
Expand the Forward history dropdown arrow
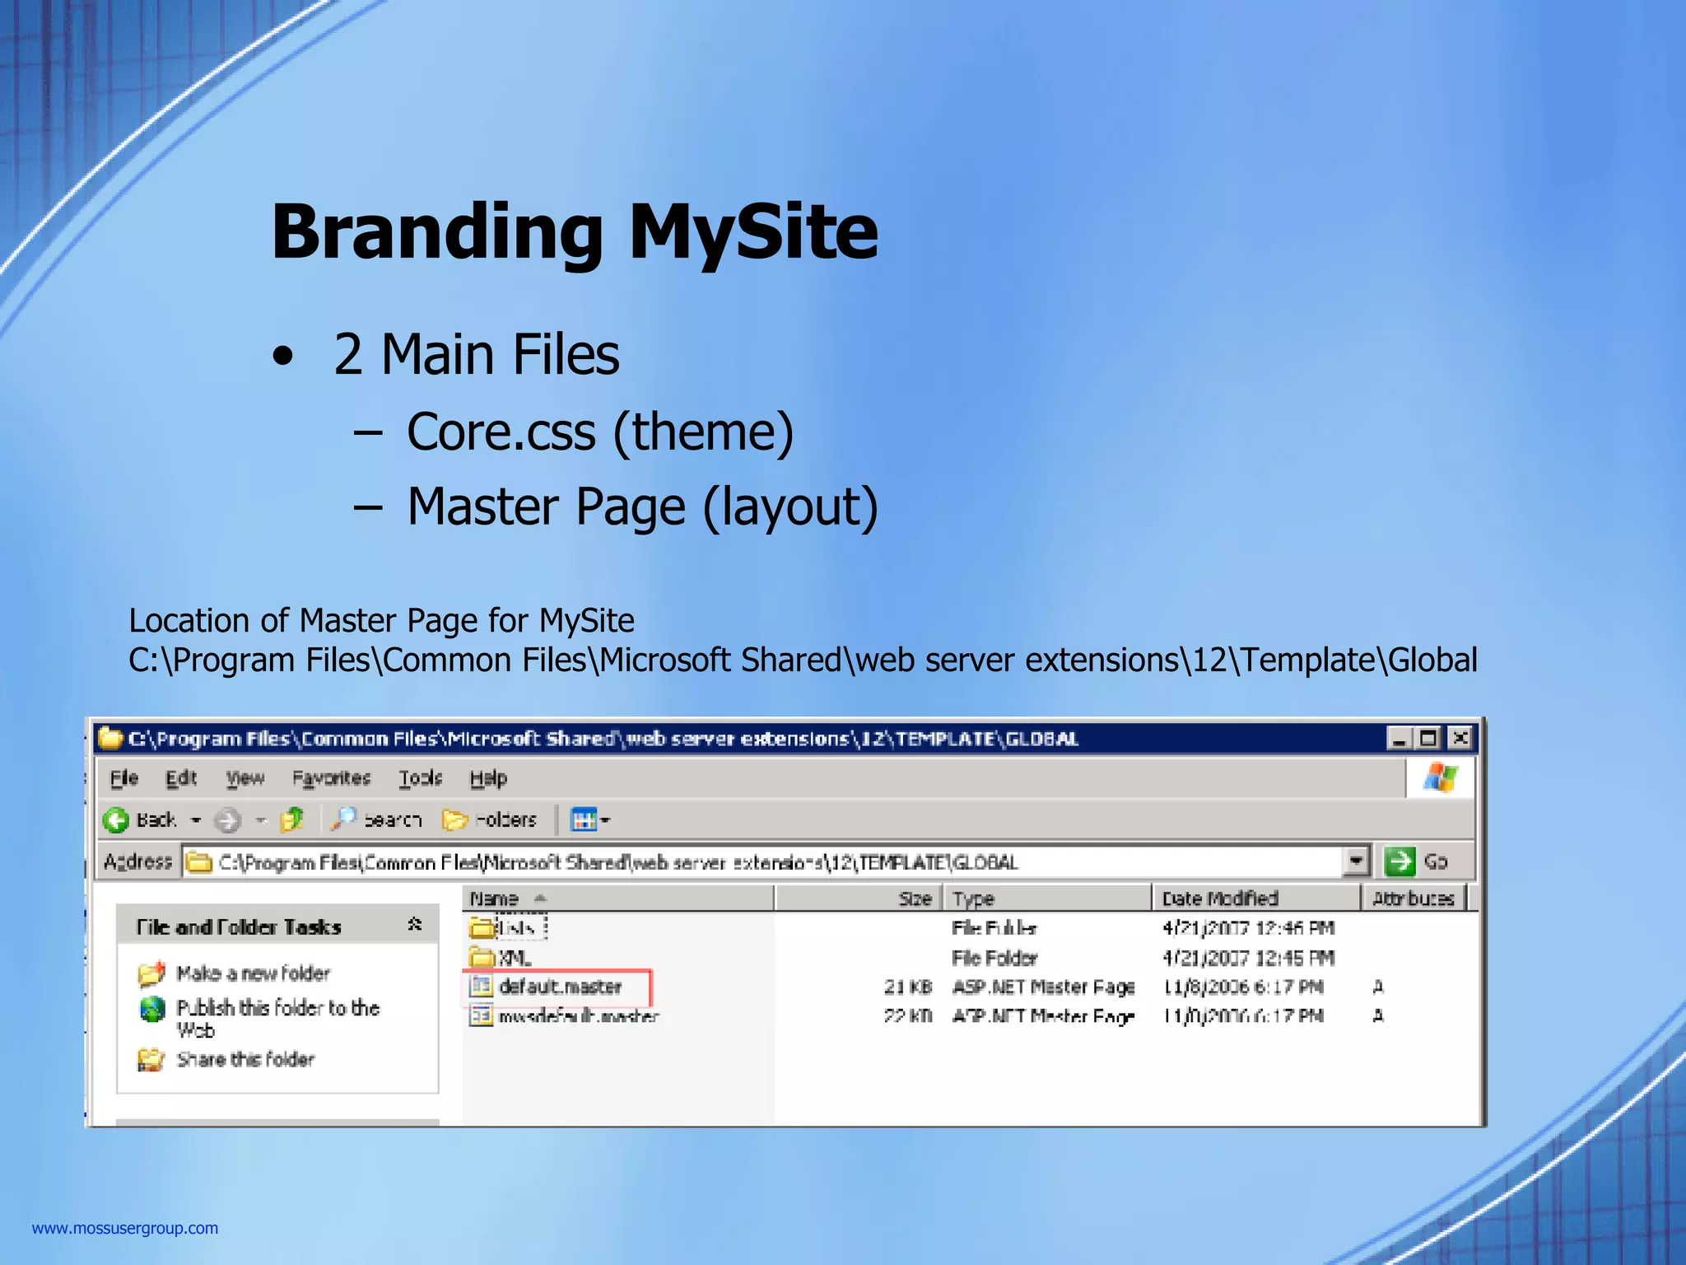click(261, 819)
